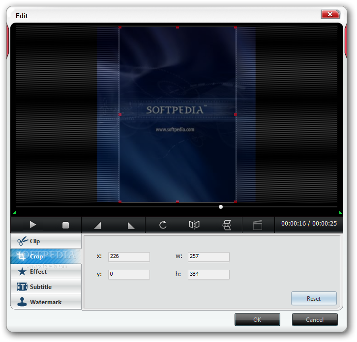
Task: Click the time display 00:00:16 / 00:00:25
Action: click(309, 224)
